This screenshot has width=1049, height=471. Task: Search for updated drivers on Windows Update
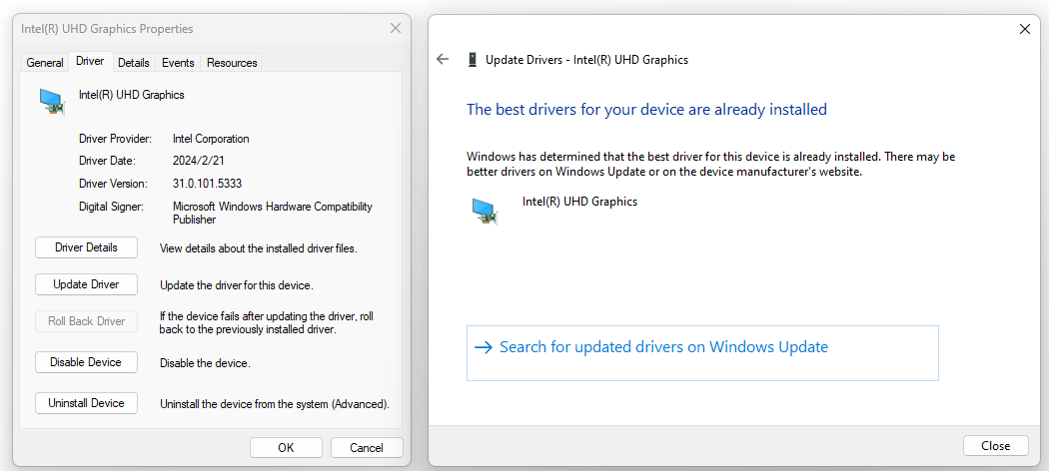pyautogui.click(x=702, y=353)
